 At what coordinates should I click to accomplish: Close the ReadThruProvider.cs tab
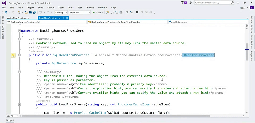[67, 18]
